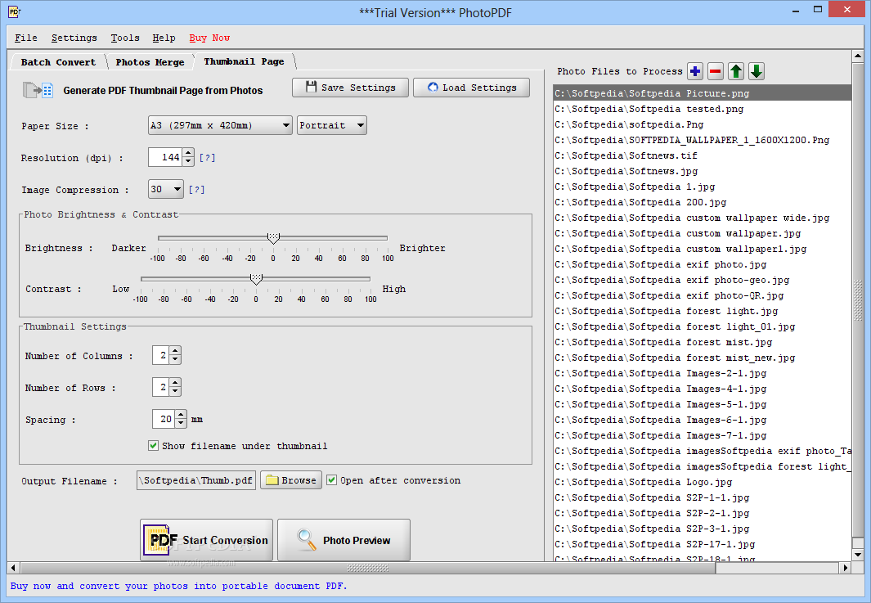Open the Image Compression dropdown
This screenshot has width=871, height=603.
[x=165, y=190]
